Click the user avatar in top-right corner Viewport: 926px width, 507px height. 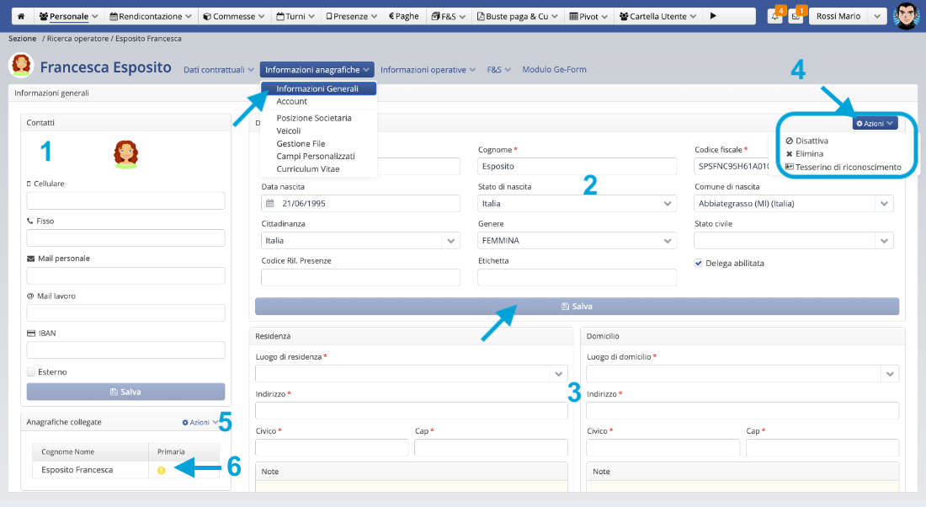point(906,16)
